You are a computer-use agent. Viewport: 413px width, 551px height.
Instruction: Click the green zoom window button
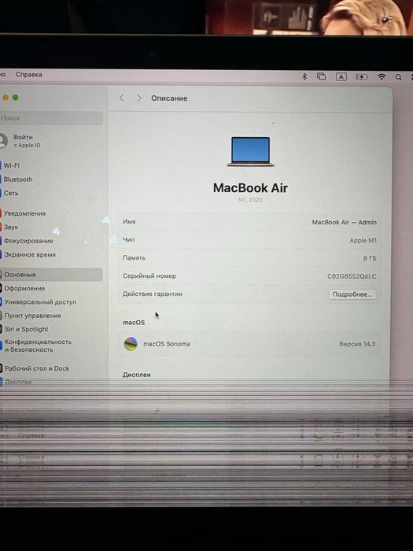coord(16,98)
